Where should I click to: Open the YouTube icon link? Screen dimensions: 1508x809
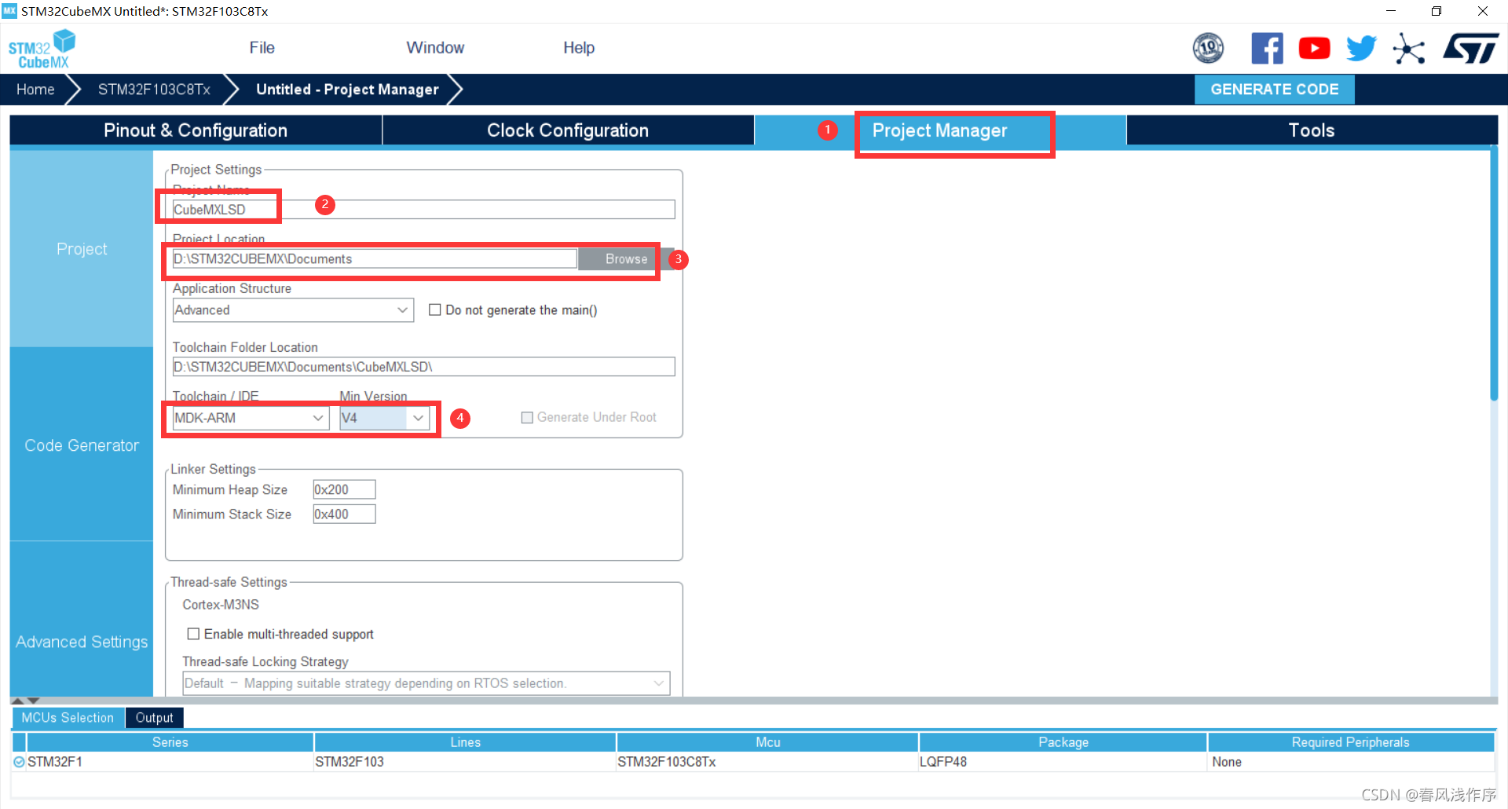click(x=1314, y=49)
